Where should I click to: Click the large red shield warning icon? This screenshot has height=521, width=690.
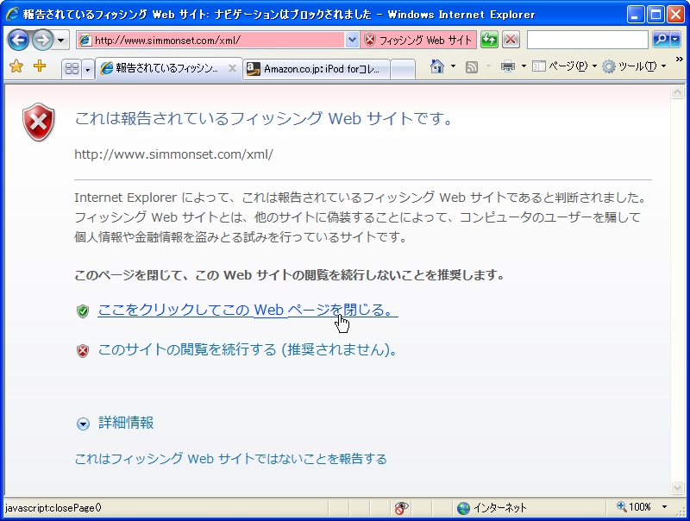[x=39, y=122]
